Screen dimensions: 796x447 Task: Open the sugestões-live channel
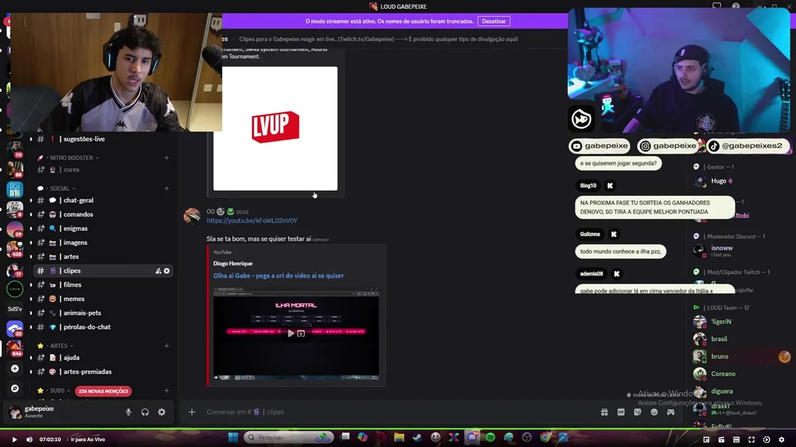pyautogui.click(x=103, y=139)
